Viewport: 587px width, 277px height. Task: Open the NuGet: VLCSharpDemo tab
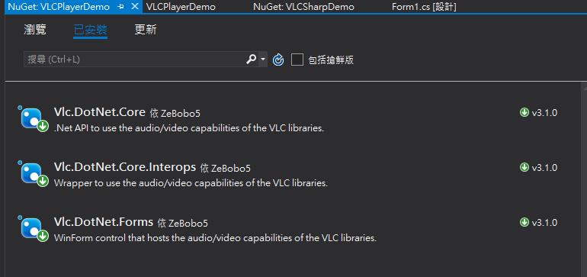tap(303, 7)
